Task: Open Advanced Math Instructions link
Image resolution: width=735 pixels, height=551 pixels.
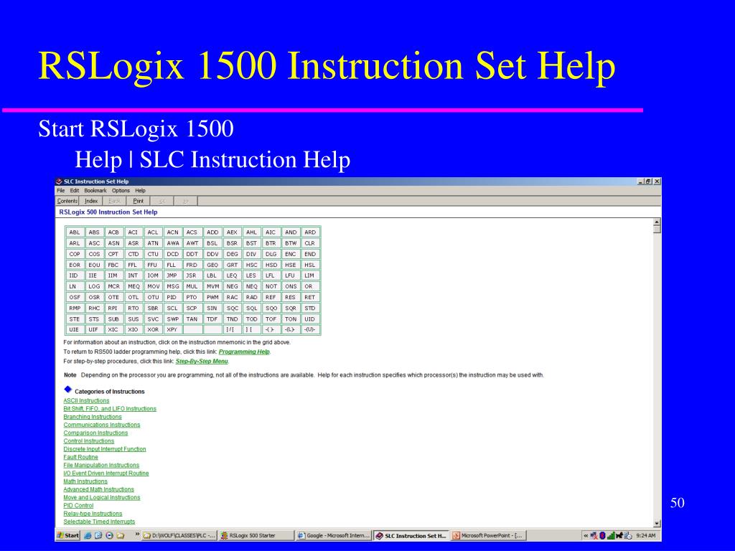Action: pos(98,489)
